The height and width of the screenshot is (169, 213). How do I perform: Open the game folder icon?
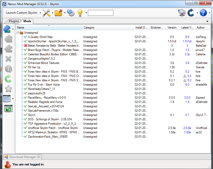[58, 13]
